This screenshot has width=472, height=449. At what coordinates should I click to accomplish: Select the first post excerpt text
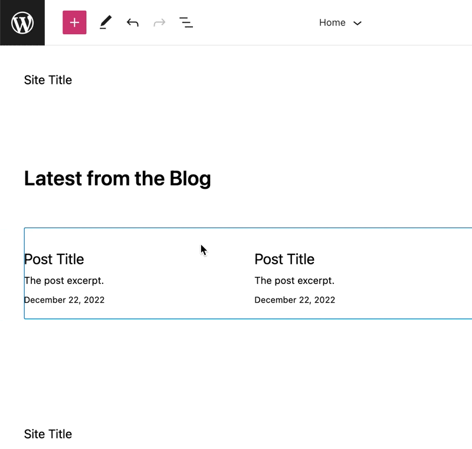(64, 280)
